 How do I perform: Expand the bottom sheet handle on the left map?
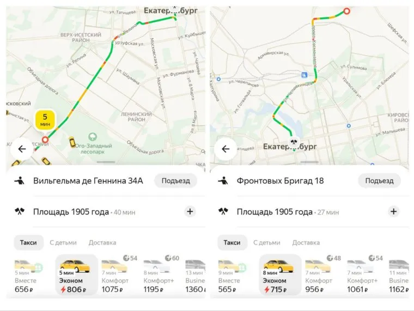coord(106,162)
